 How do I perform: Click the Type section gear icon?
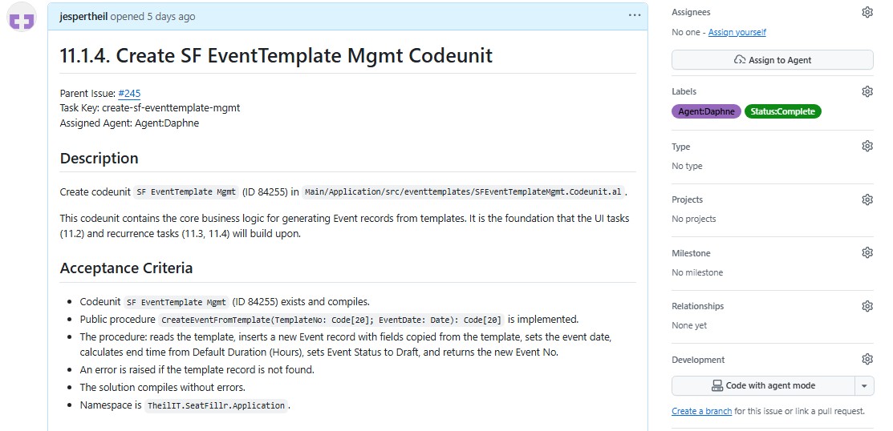tap(867, 147)
